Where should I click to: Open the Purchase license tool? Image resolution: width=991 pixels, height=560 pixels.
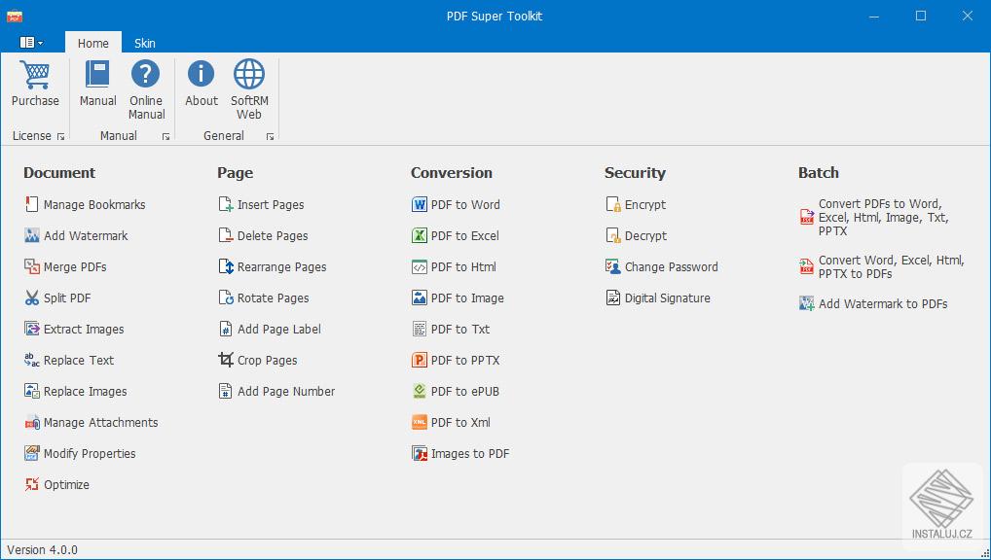click(35, 85)
